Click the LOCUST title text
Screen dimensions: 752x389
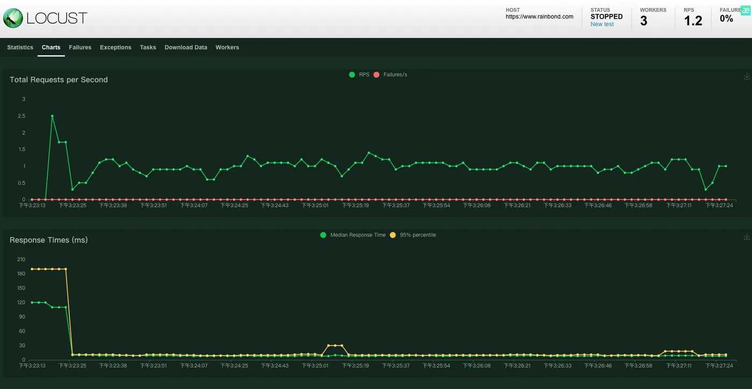(x=56, y=18)
